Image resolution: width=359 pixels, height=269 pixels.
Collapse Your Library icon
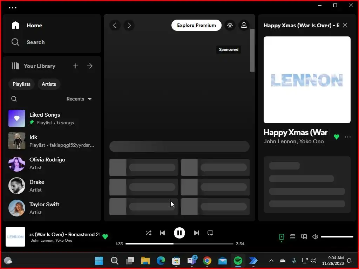[15, 66]
